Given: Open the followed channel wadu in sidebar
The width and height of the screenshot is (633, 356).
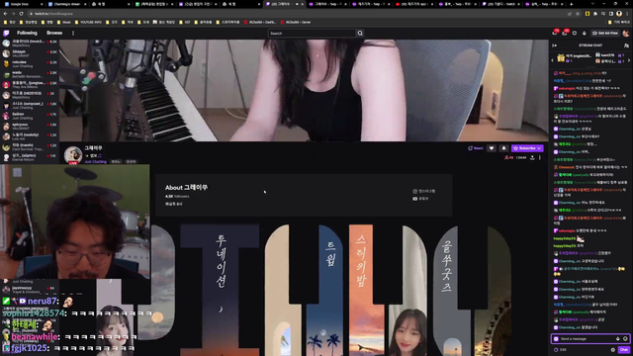Looking at the screenshot, I should [29, 74].
